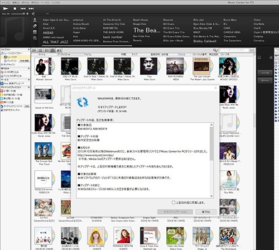Collapse the 取り込み sidebar section
Viewport: 279px width, 250px height.
coord(29,68)
